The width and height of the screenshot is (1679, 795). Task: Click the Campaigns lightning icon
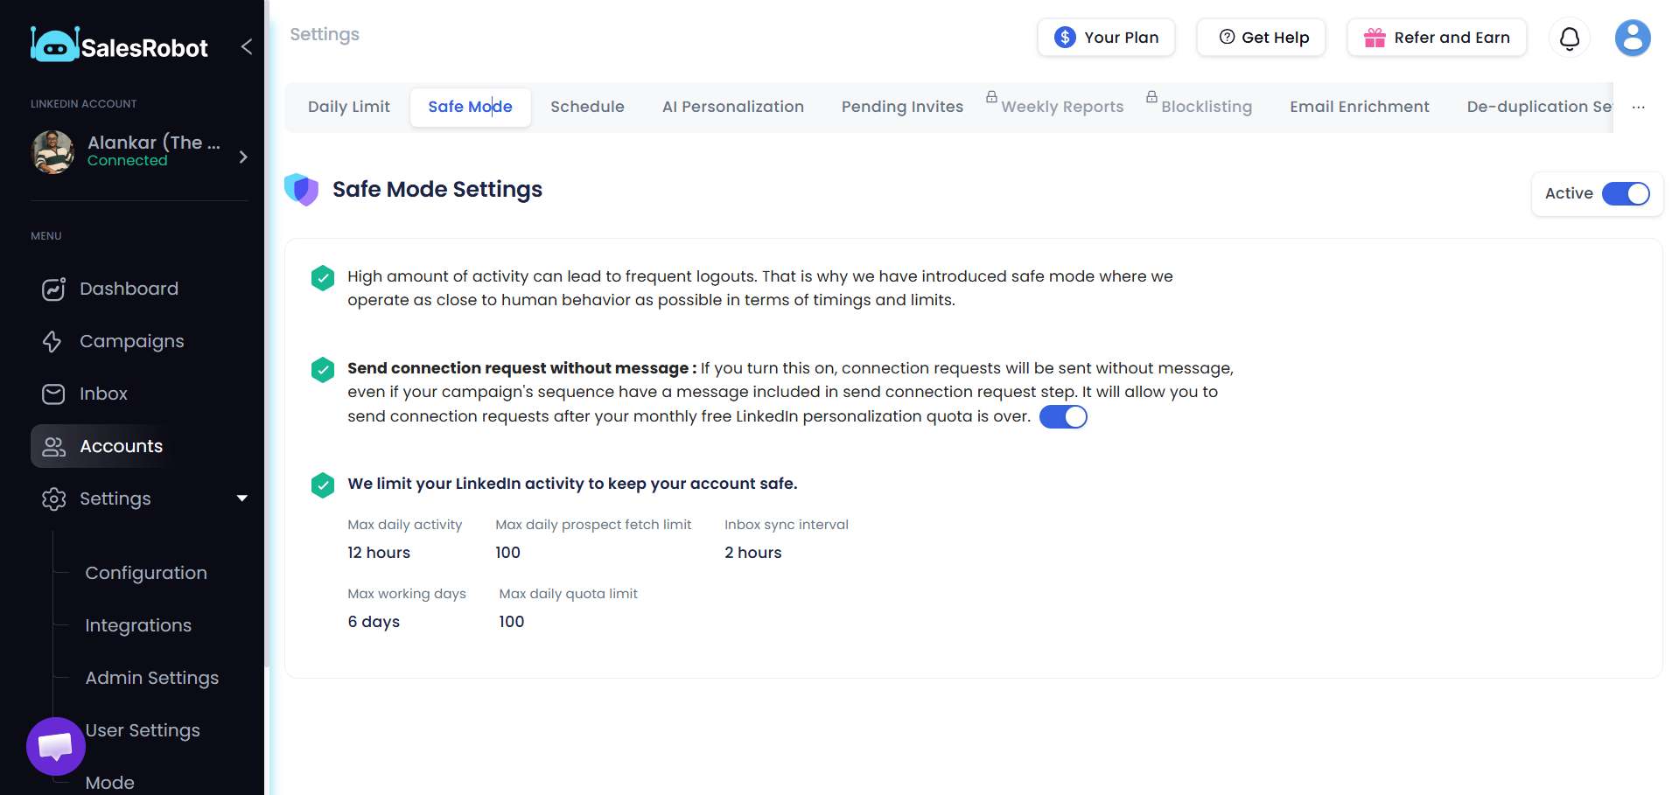(52, 341)
